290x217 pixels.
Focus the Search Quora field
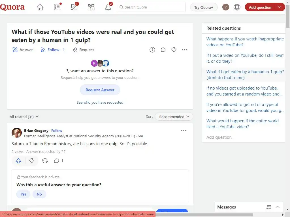[151, 7]
